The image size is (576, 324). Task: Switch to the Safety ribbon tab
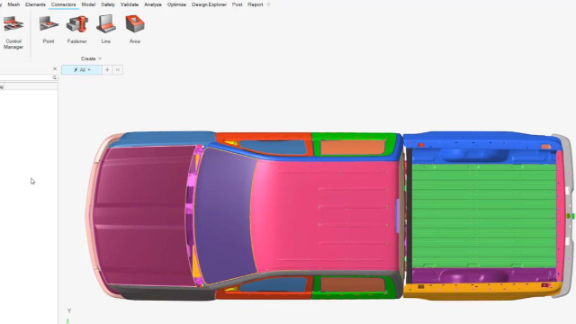click(108, 4)
